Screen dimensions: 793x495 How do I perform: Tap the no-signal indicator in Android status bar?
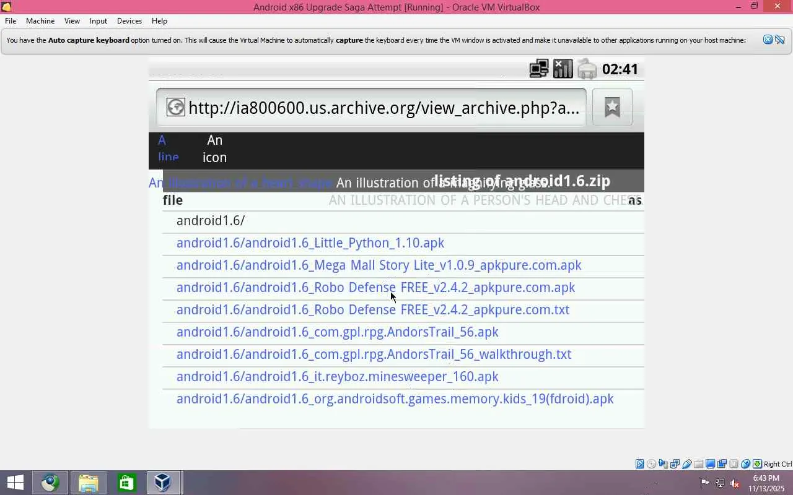[563, 69]
